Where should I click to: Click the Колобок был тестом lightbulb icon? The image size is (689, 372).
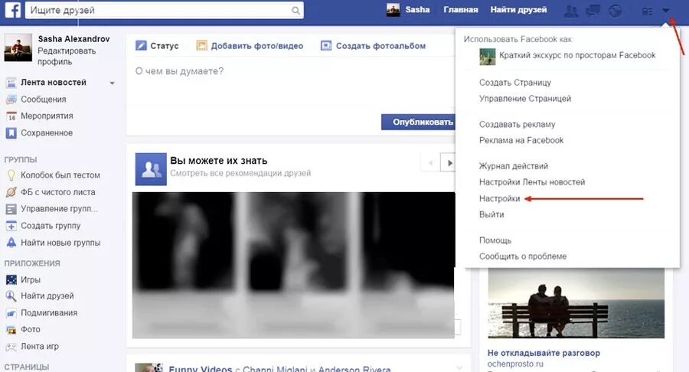(11, 175)
